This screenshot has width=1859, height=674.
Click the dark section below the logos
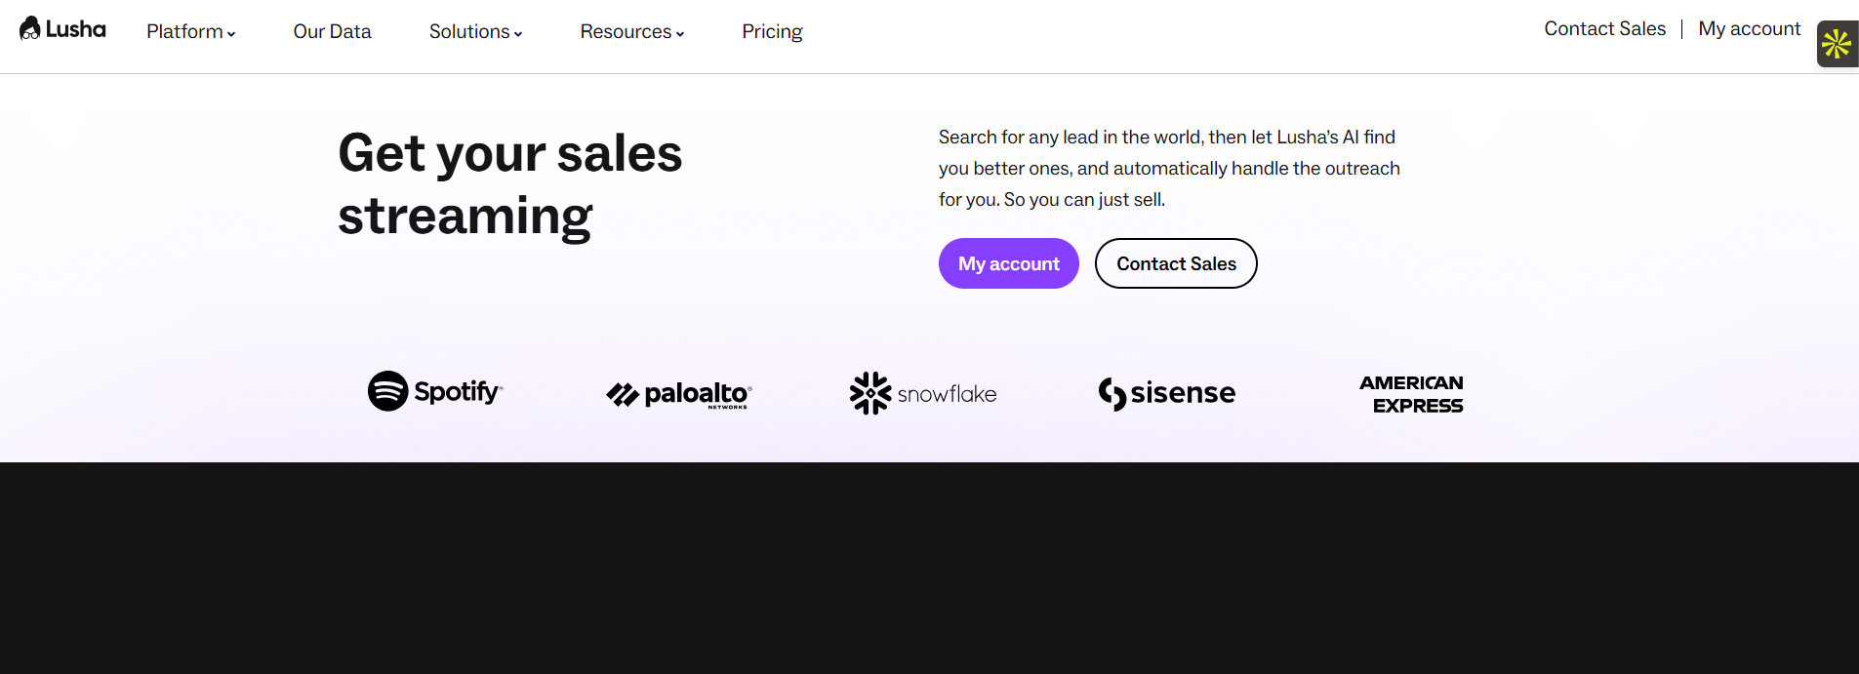click(x=929, y=568)
